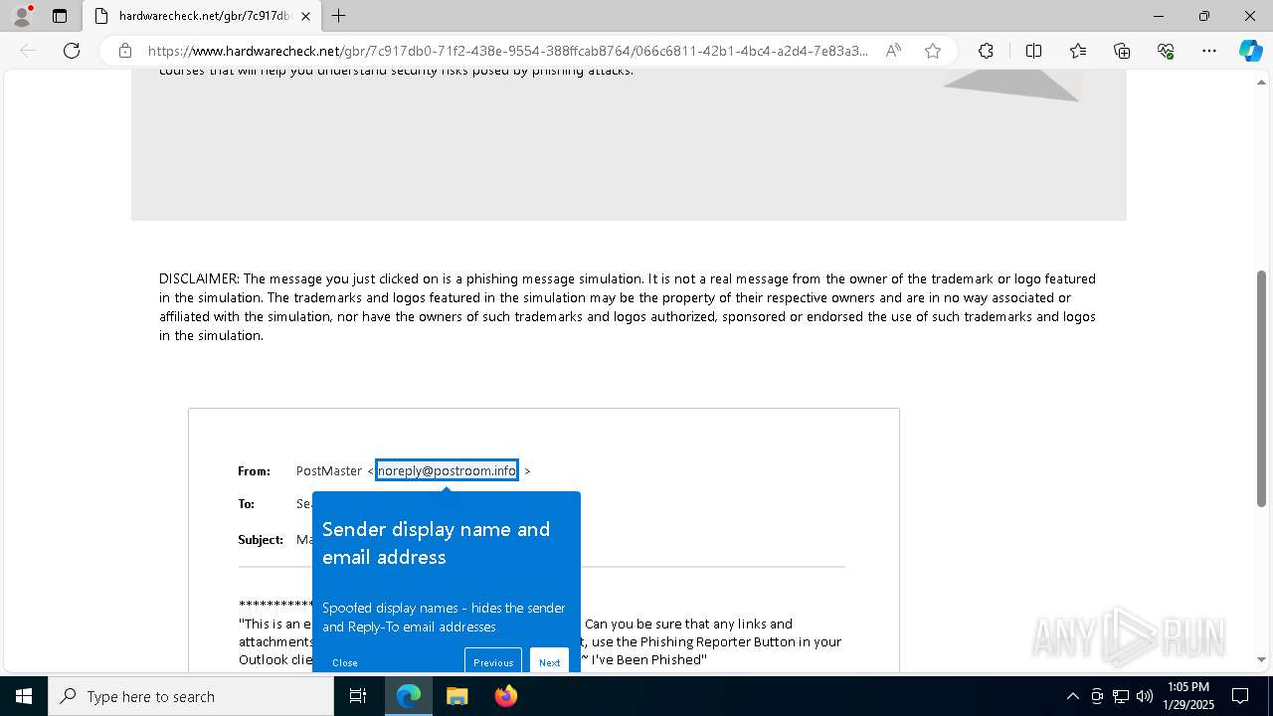Open the notification center icon
The width and height of the screenshot is (1273, 716).
1240,696
